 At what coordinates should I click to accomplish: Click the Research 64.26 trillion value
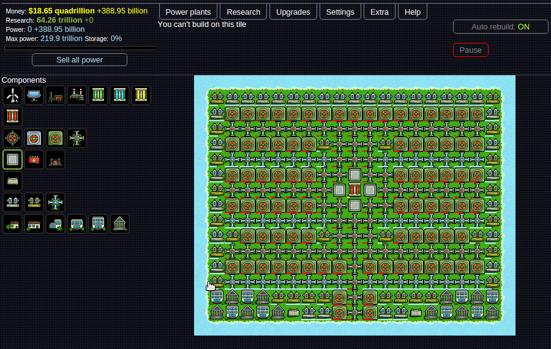point(59,20)
